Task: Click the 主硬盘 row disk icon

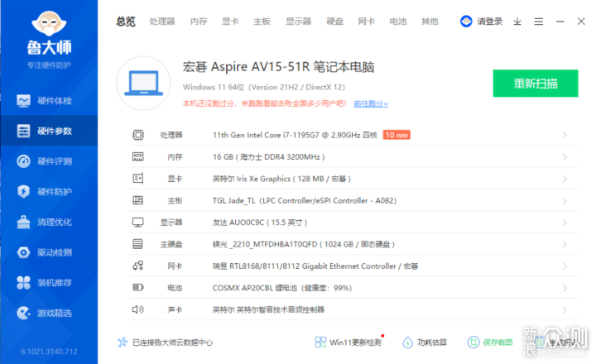Action: coord(137,244)
